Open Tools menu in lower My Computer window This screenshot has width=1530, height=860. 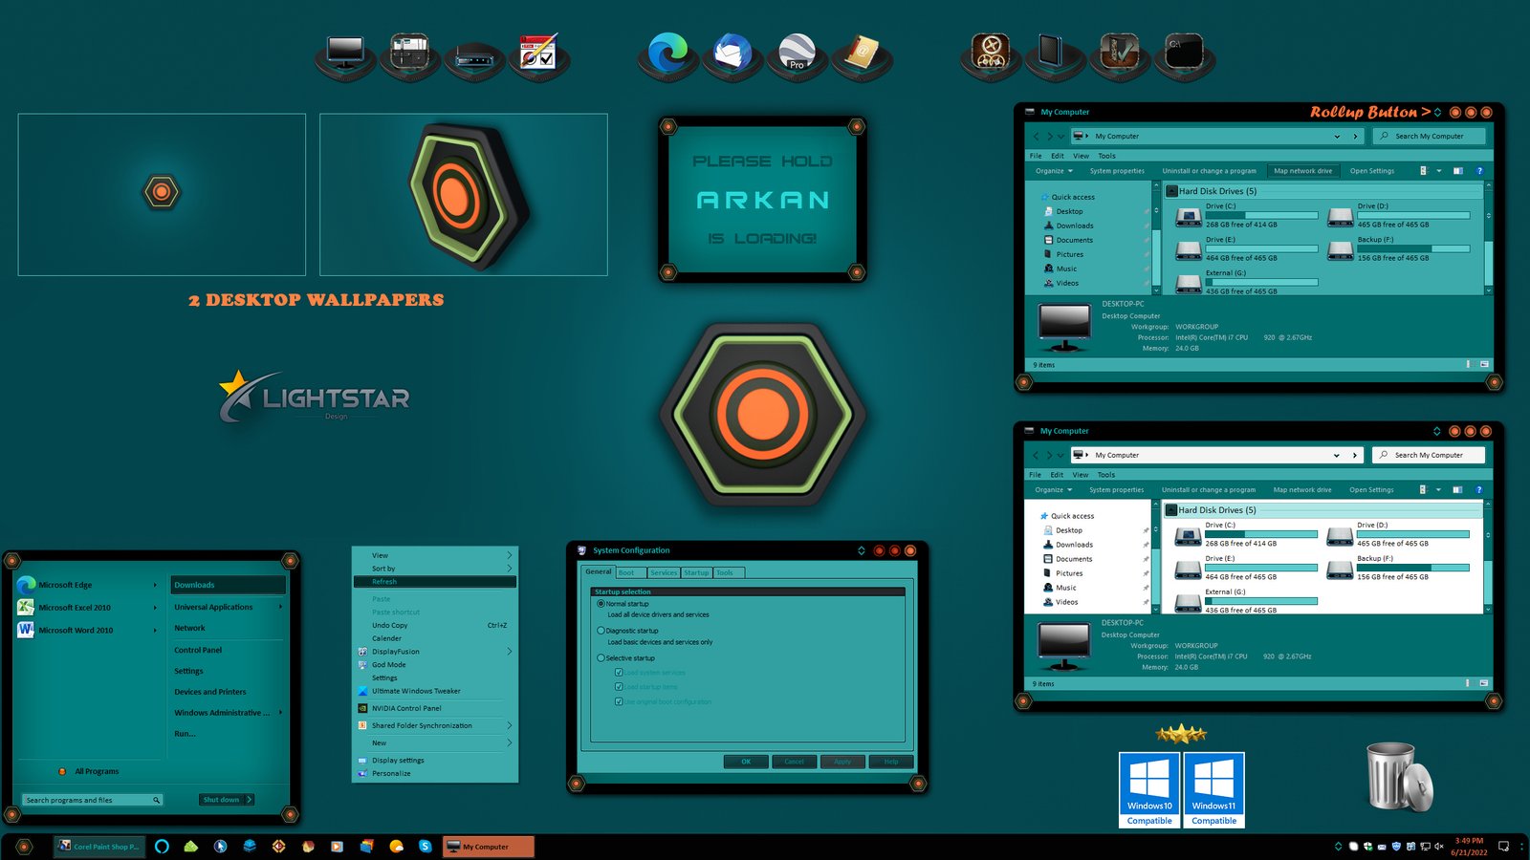click(1105, 475)
